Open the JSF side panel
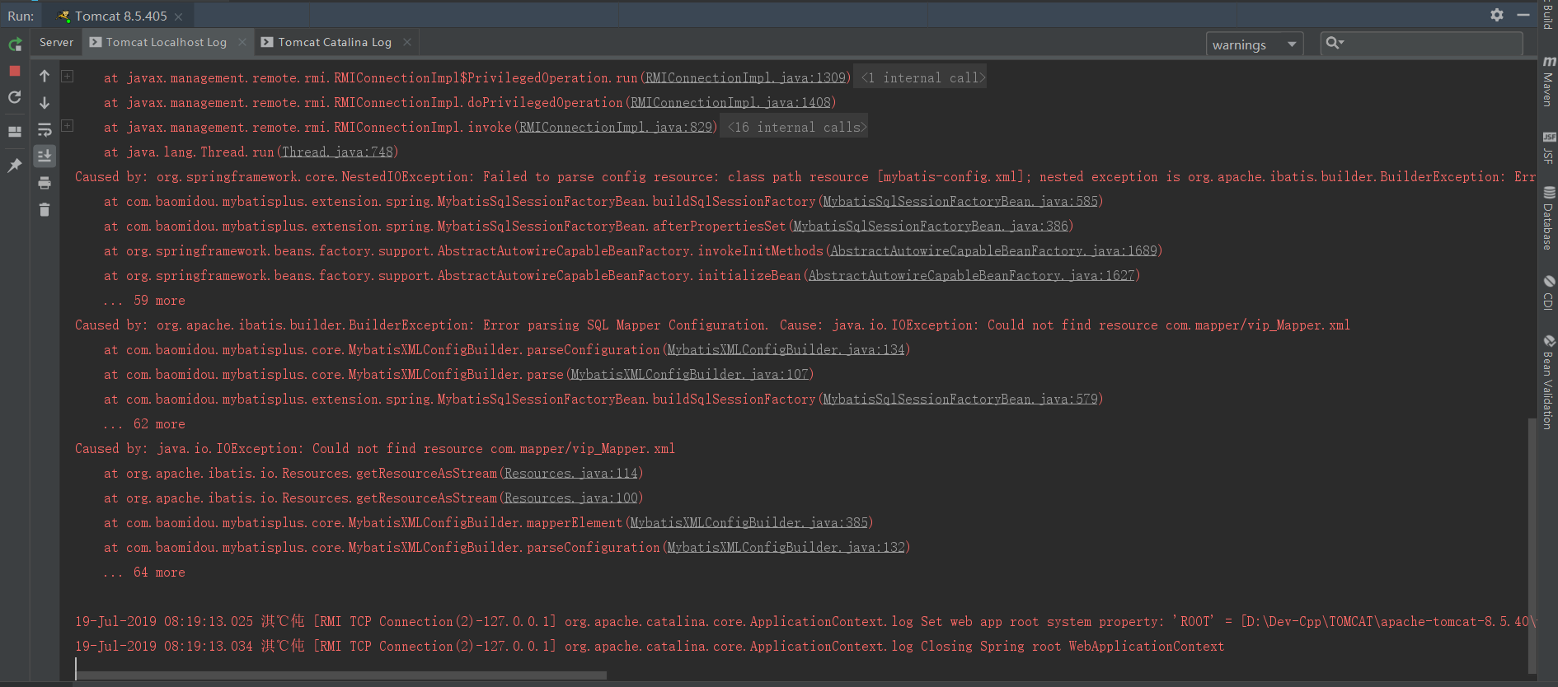The height and width of the screenshot is (687, 1558). tap(1548, 147)
